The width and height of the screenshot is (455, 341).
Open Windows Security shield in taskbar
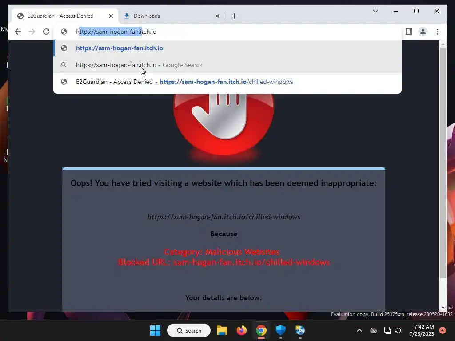pos(281,330)
